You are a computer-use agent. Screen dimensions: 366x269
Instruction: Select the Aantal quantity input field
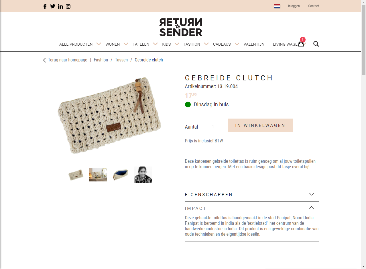213,126
